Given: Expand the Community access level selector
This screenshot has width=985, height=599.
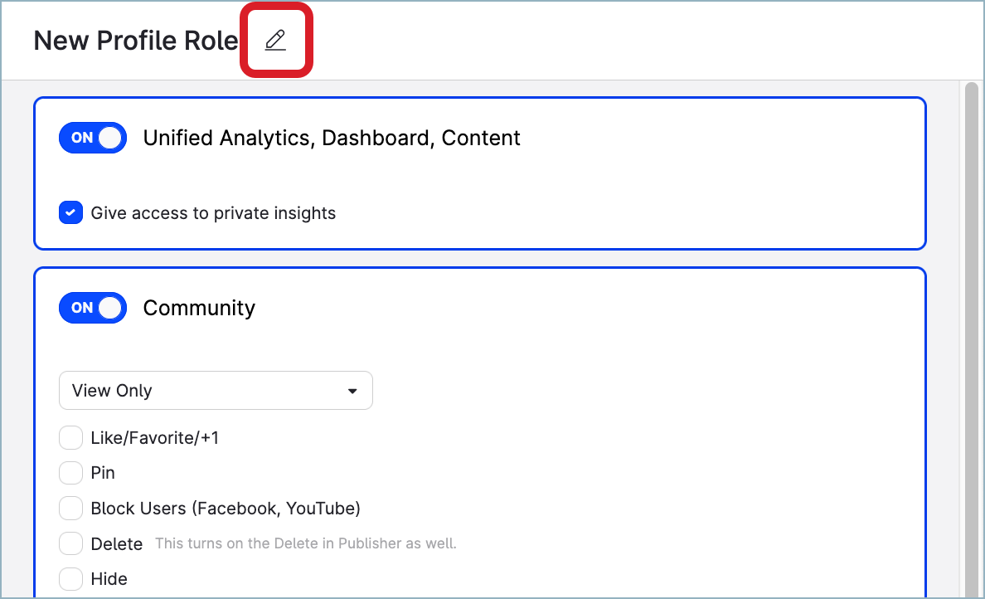Looking at the screenshot, I should 216,390.
